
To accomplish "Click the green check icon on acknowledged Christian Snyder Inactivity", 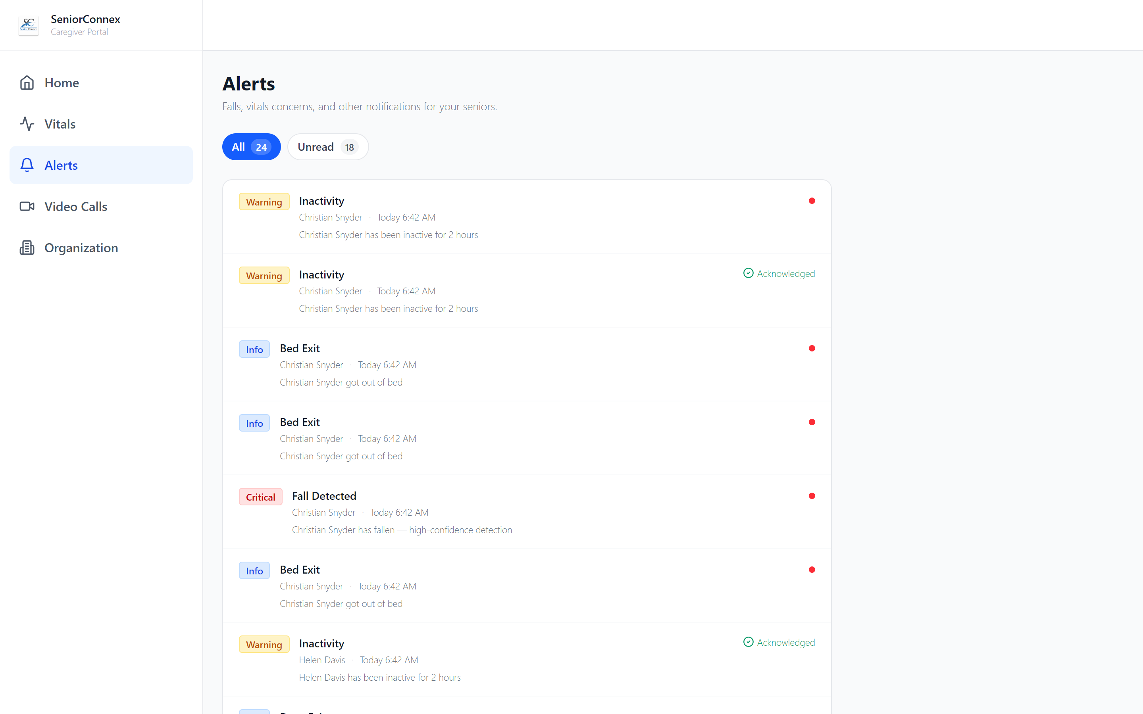I will [748, 273].
